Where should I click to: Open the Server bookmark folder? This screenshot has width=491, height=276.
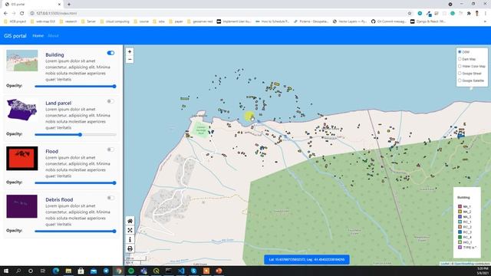[89, 21]
